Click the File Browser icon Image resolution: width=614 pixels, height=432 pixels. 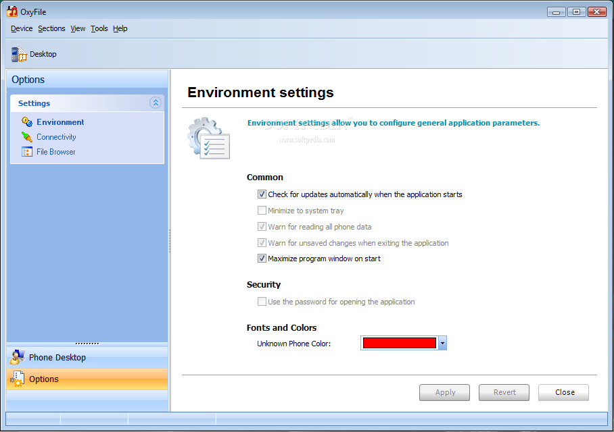point(27,152)
